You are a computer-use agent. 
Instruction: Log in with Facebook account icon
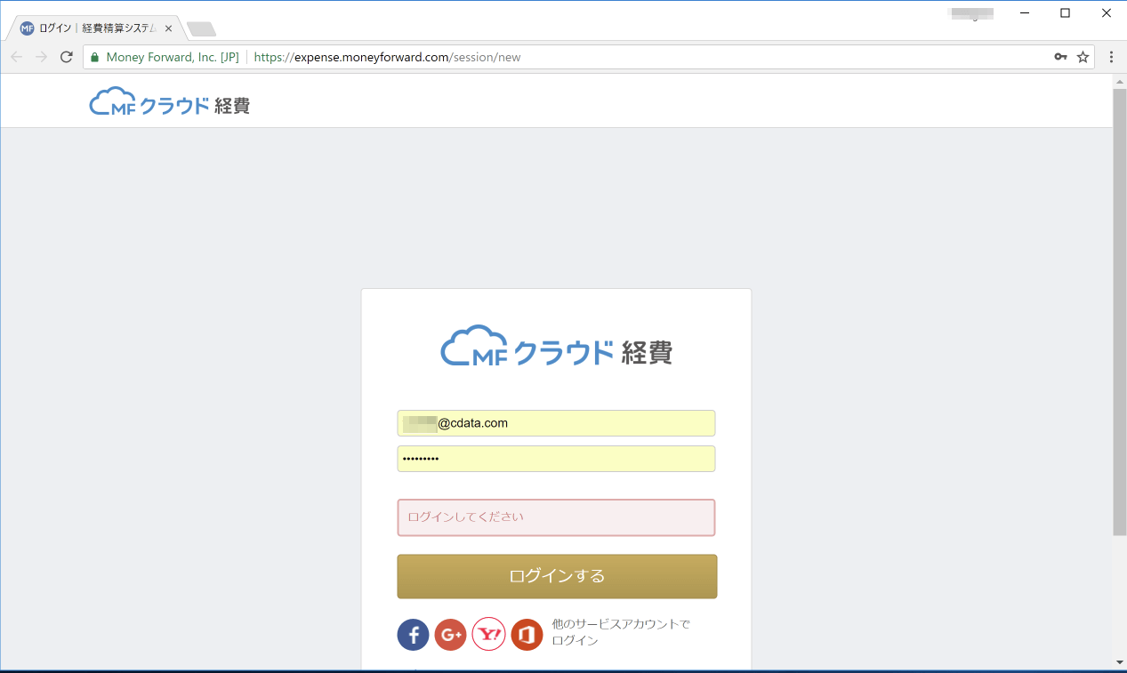click(413, 635)
